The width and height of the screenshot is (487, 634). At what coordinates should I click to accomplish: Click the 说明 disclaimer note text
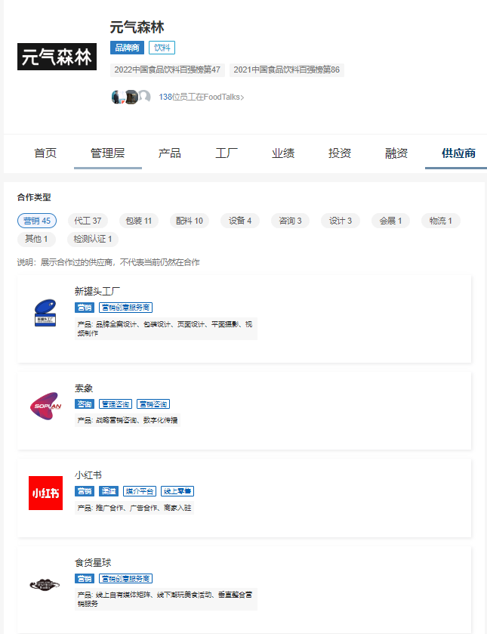(x=108, y=262)
